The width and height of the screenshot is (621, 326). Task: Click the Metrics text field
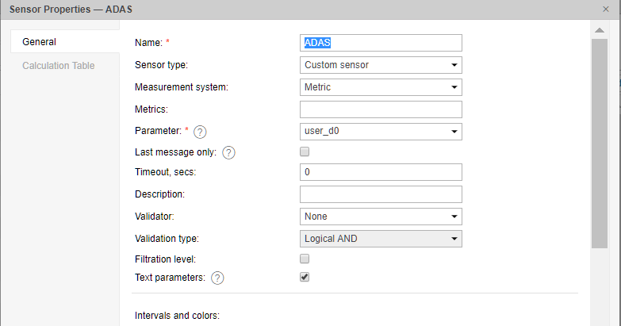click(381, 109)
